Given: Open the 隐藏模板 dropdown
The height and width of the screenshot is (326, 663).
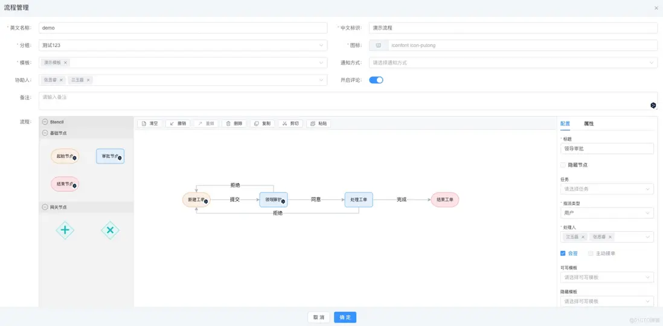Looking at the screenshot, I should [x=607, y=301].
